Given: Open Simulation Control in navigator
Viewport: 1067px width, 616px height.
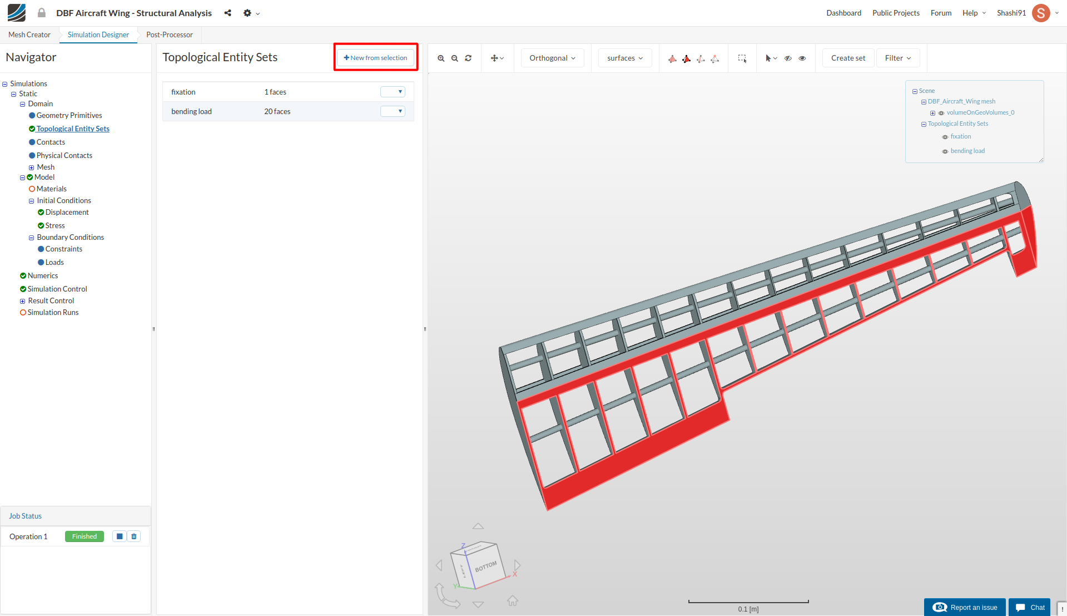Looking at the screenshot, I should [x=57, y=289].
